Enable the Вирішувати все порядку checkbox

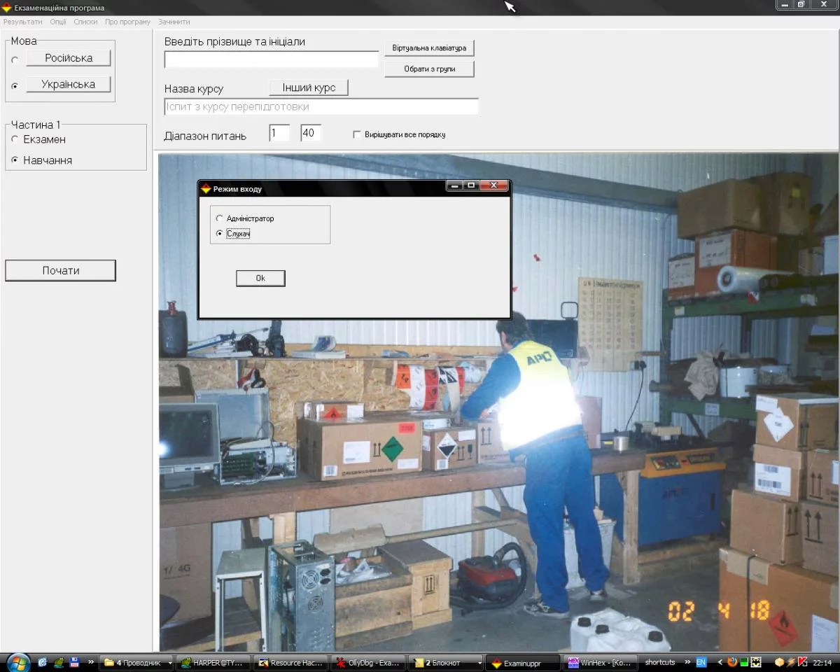click(x=357, y=134)
